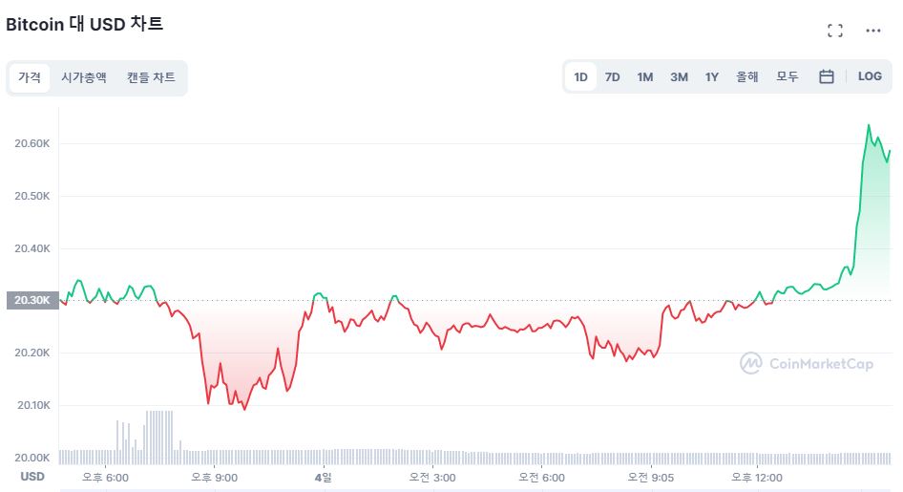The height and width of the screenshot is (492, 903).
Task: Toggle LOG scale on the chart
Action: click(870, 76)
